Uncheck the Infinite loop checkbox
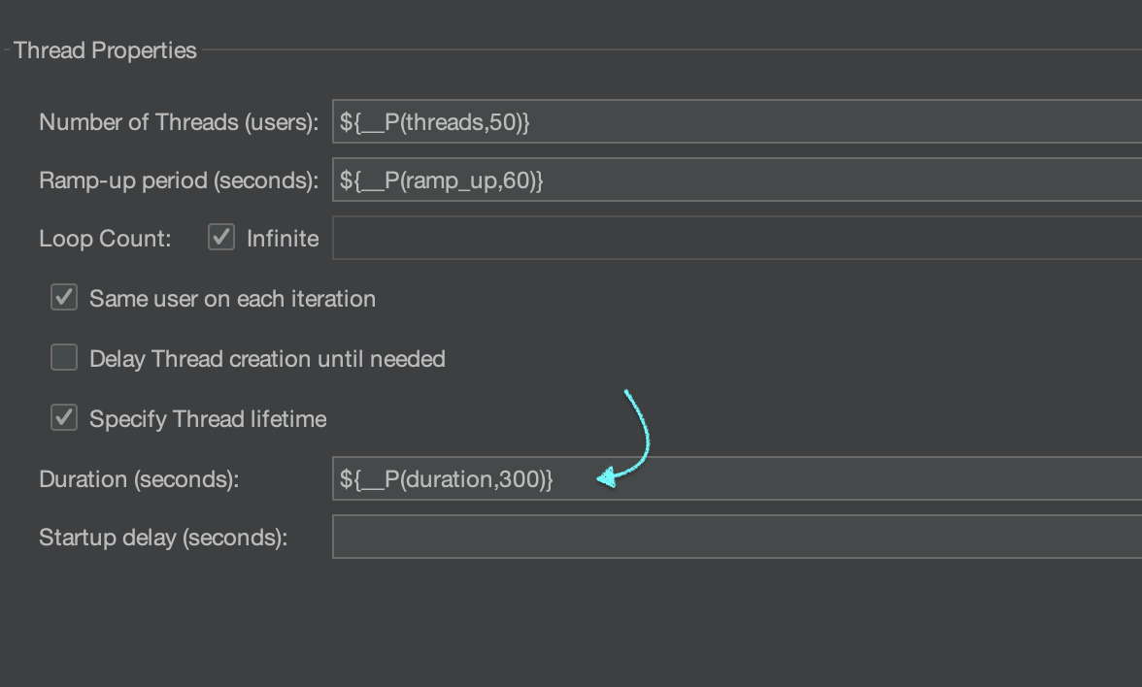The image size is (1142, 687). point(221,238)
